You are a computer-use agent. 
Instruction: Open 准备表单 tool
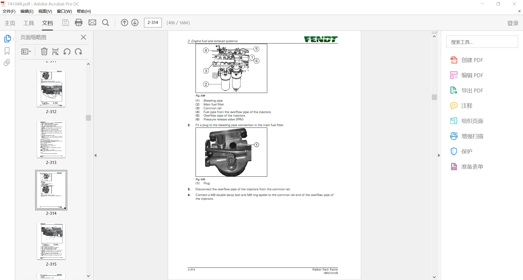pyautogui.click(x=467, y=167)
